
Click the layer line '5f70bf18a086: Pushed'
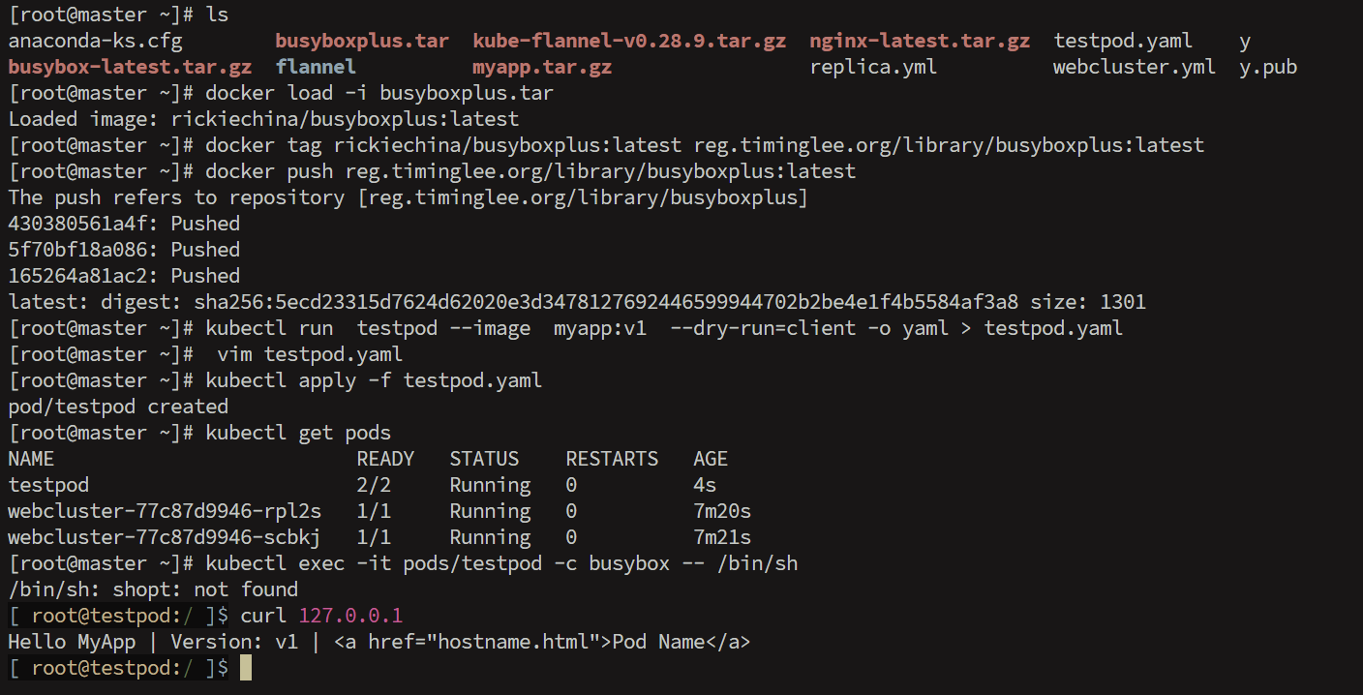click(124, 250)
